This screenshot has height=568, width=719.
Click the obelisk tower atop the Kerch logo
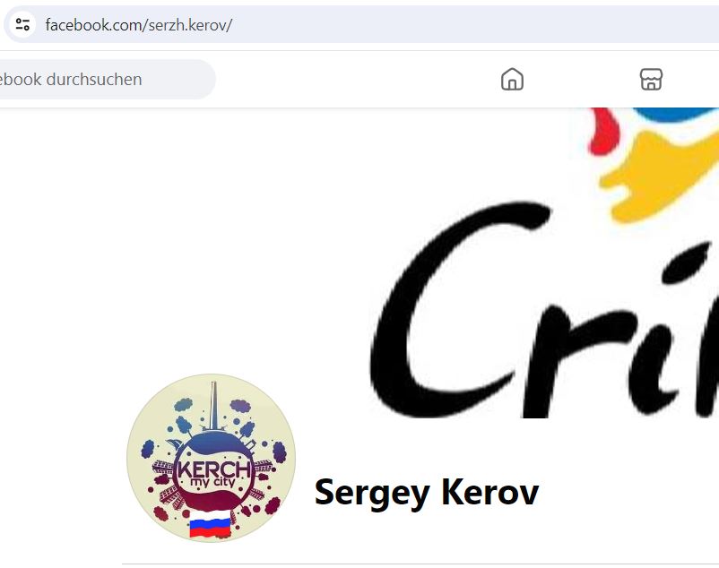click(x=213, y=406)
